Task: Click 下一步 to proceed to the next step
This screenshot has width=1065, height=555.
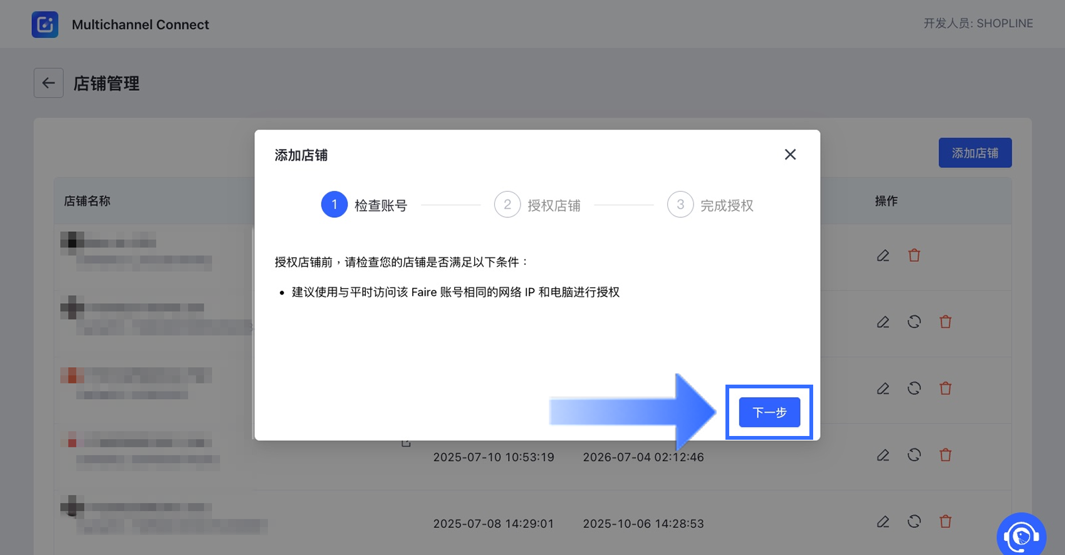Action: (x=769, y=412)
